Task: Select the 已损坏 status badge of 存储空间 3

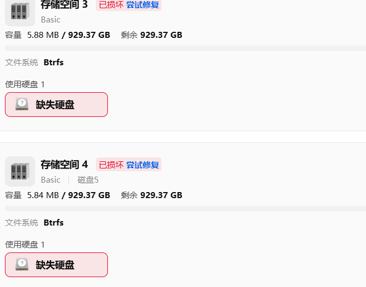Action: [111, 5]
